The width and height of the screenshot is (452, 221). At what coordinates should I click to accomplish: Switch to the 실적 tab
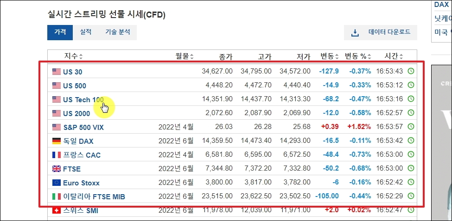click(x=86, y=32)
